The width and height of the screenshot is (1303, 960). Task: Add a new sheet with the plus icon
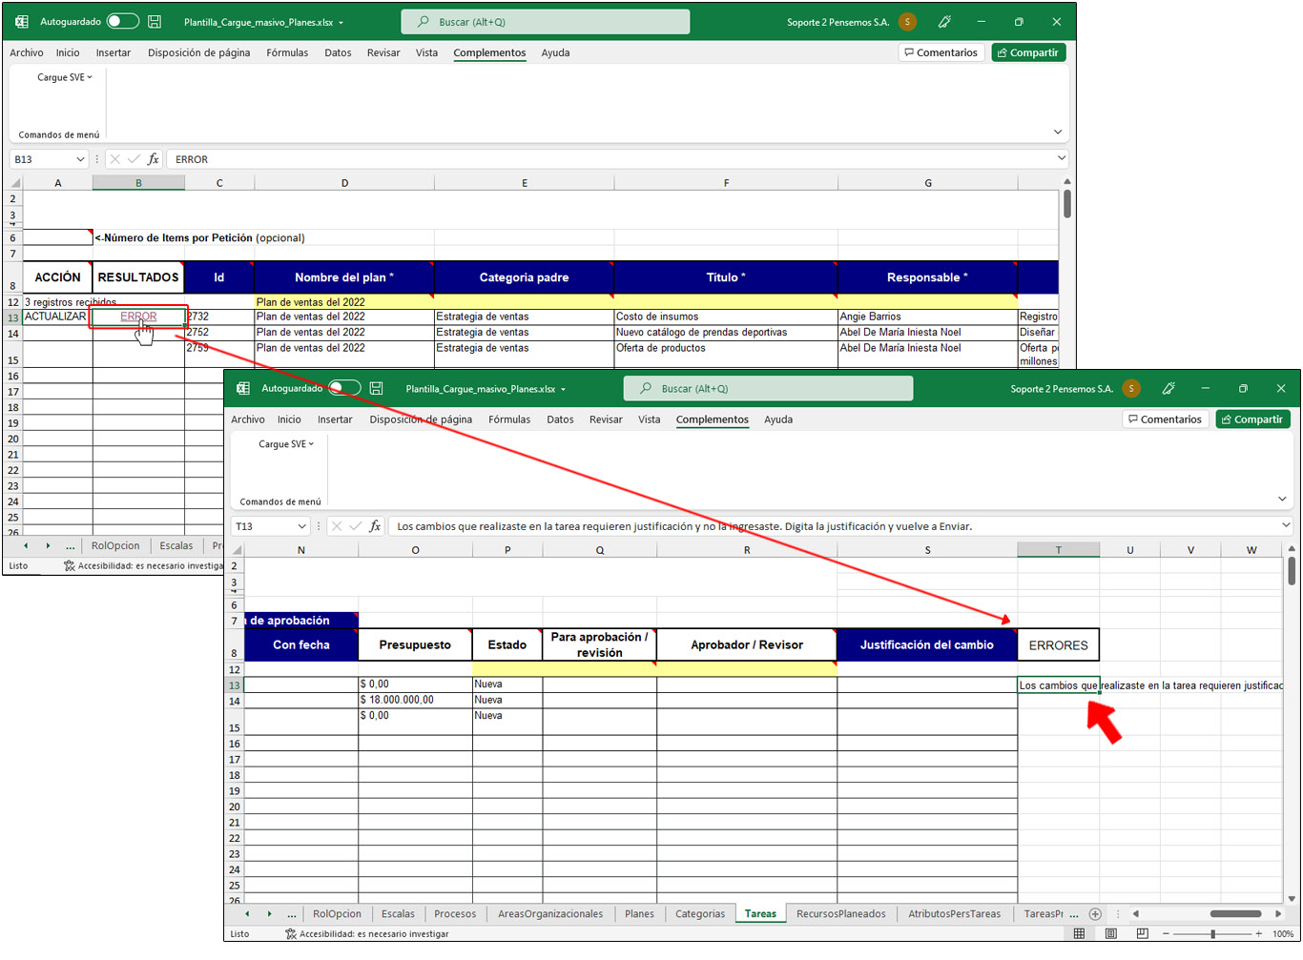tap(1095, 913)
